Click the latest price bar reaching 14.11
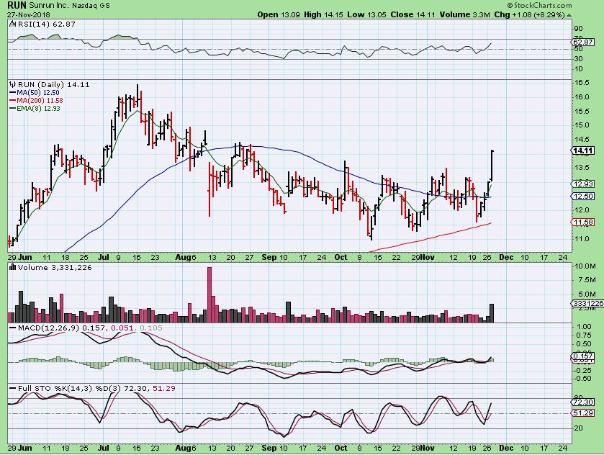This screenshot has width=604, height=455. click(492, 166)
